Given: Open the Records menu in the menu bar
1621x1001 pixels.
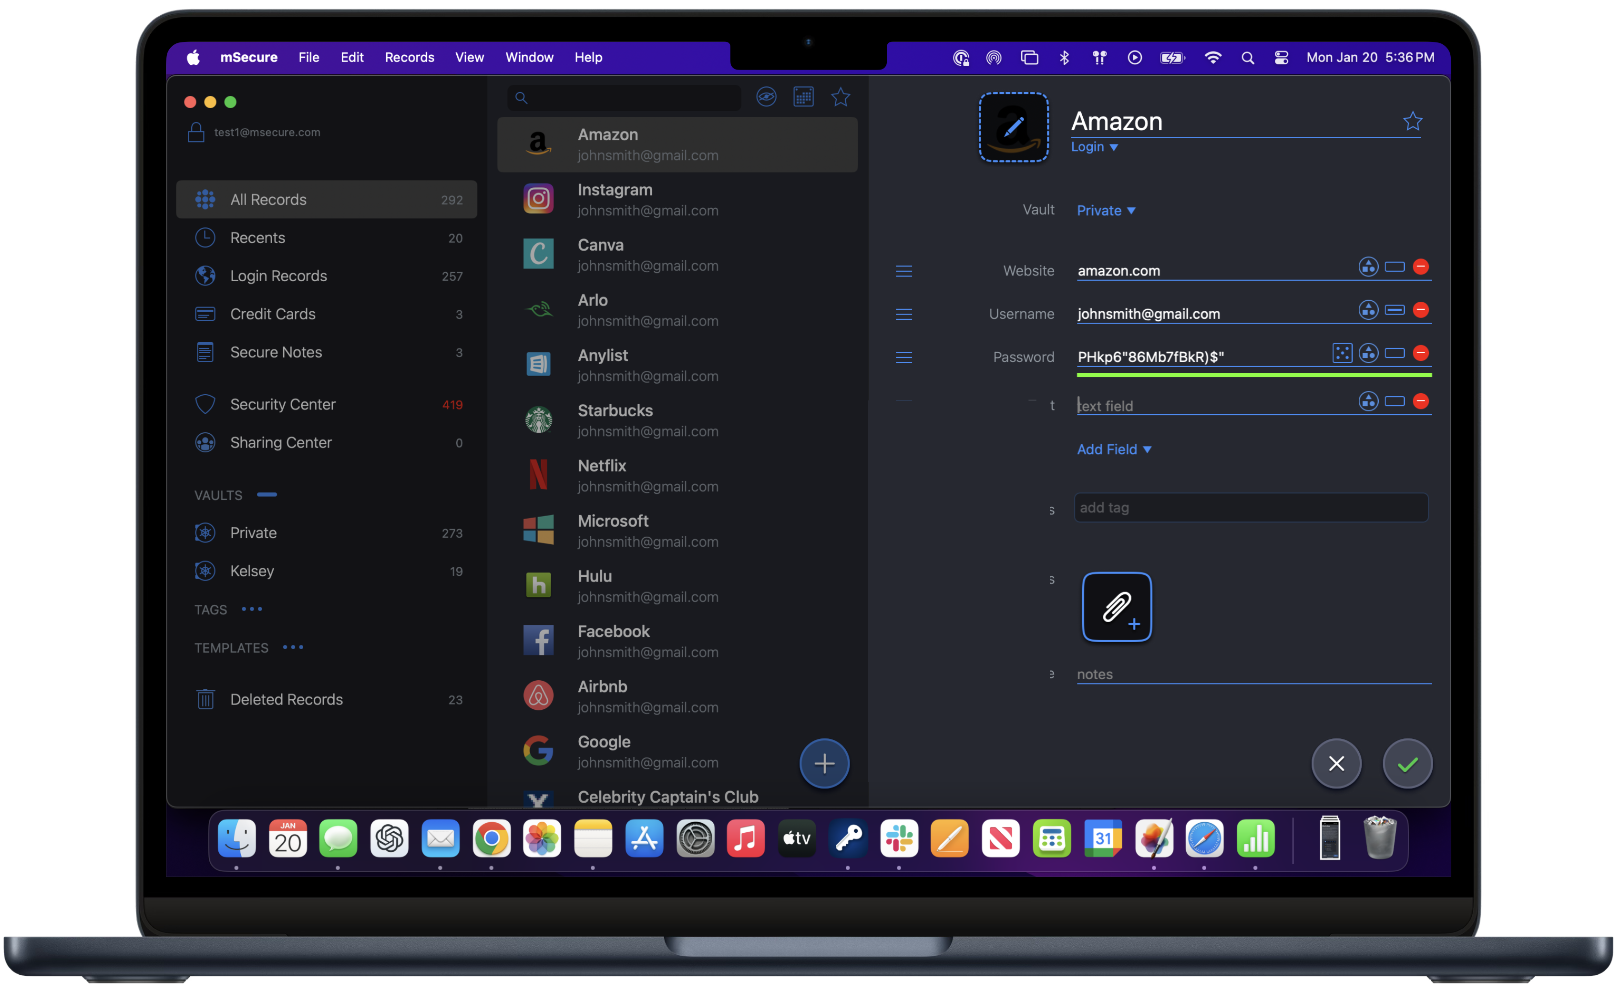Looking at the screenshot, I should pyautogui.click(x=409, y=58).
